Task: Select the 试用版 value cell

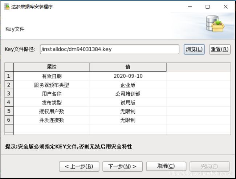Action: click(x=128, y=102)
